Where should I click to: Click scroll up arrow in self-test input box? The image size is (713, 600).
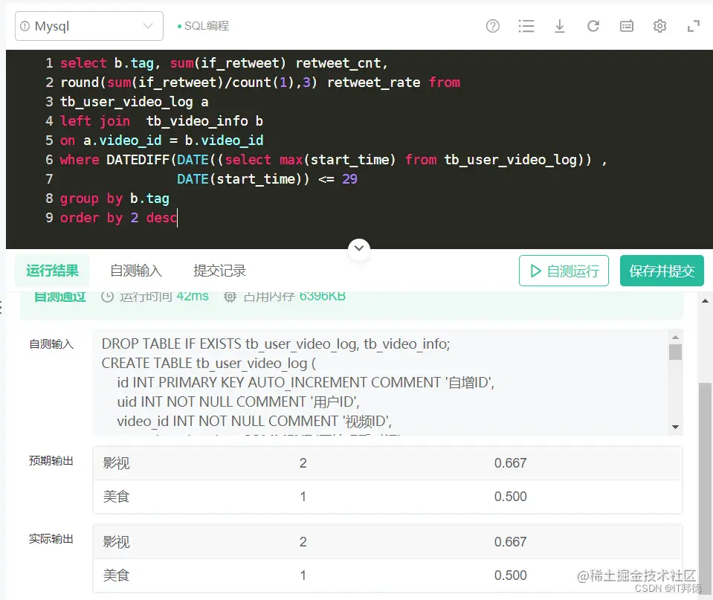point(675,337)
